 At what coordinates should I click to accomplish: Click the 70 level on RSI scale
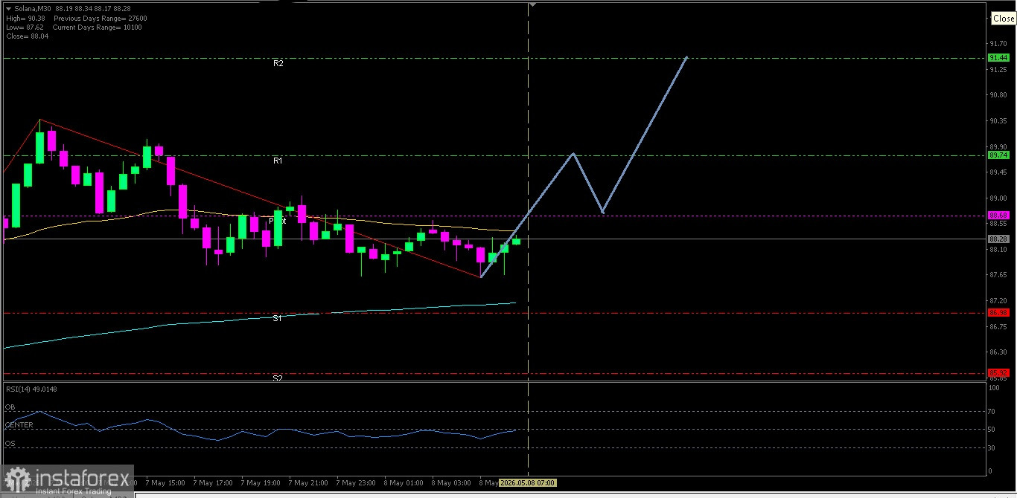coord(991,411)
